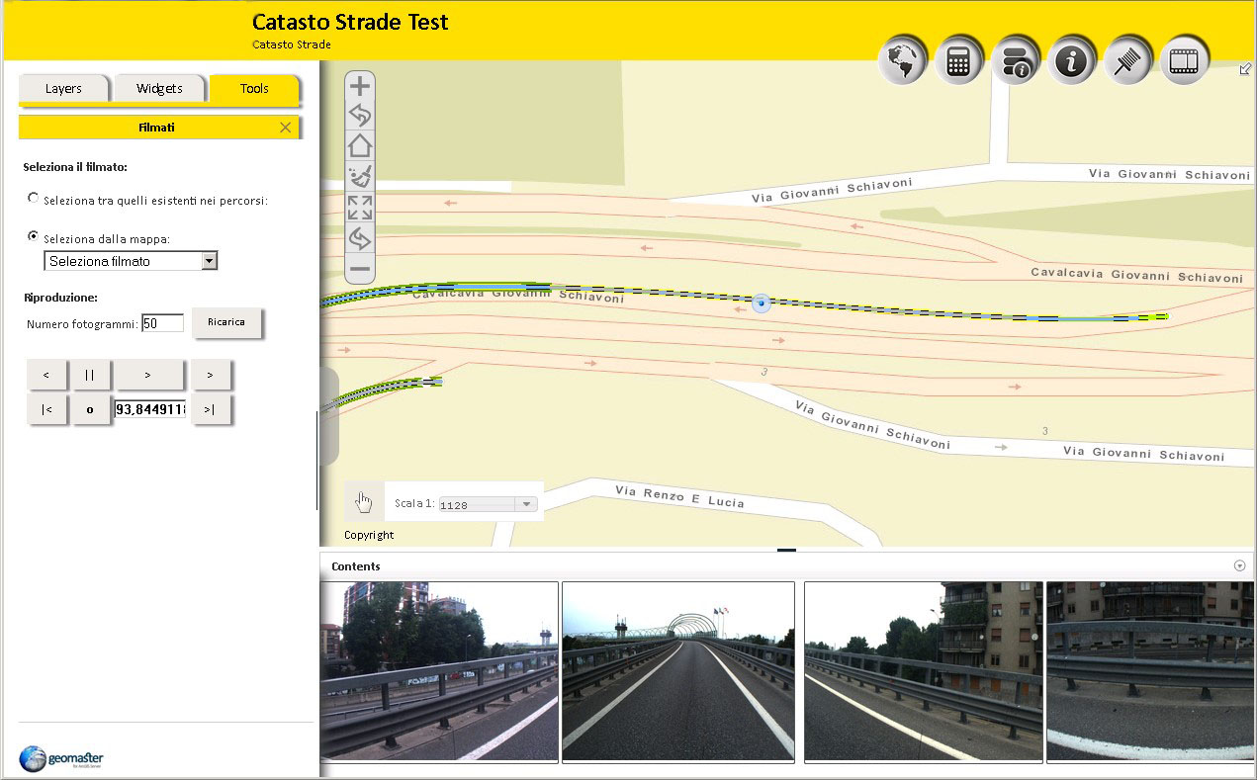The width and height of the screenshot is (1257, 780).
Task: Step forward with the narrow '>' button
Action: coord(211,375)
